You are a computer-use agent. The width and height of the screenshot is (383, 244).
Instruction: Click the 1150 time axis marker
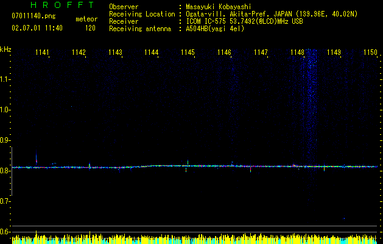click(370, 52)
